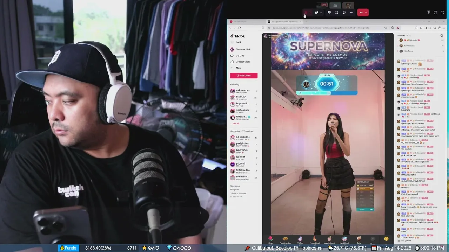Image resolution: width=449 pixels, height=252 pixels.
Task: Open the Terms & Policies footer link
Action: click(238, 193)
